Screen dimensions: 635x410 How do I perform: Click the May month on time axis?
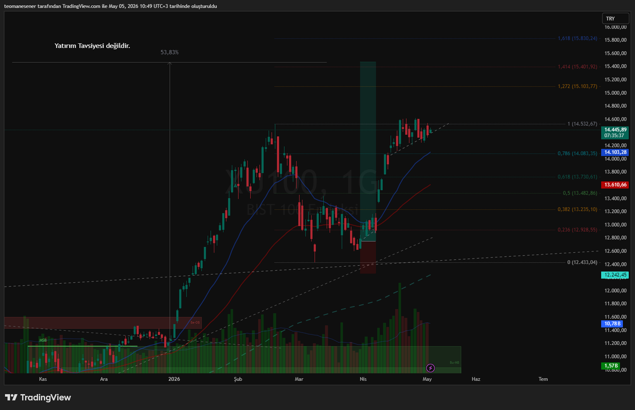pos(428,379)
